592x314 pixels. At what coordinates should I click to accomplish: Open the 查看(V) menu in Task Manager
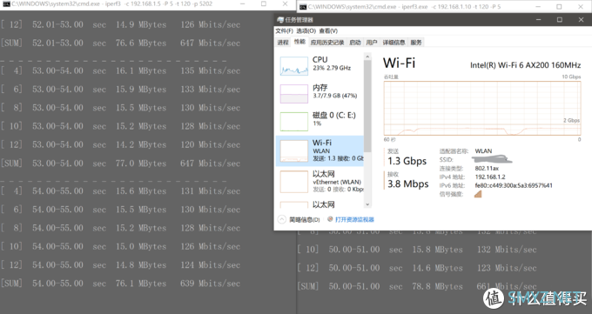(x=328, y=31)
